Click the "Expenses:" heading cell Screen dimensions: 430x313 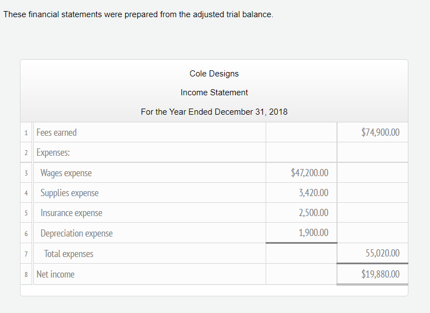point(53,152)
